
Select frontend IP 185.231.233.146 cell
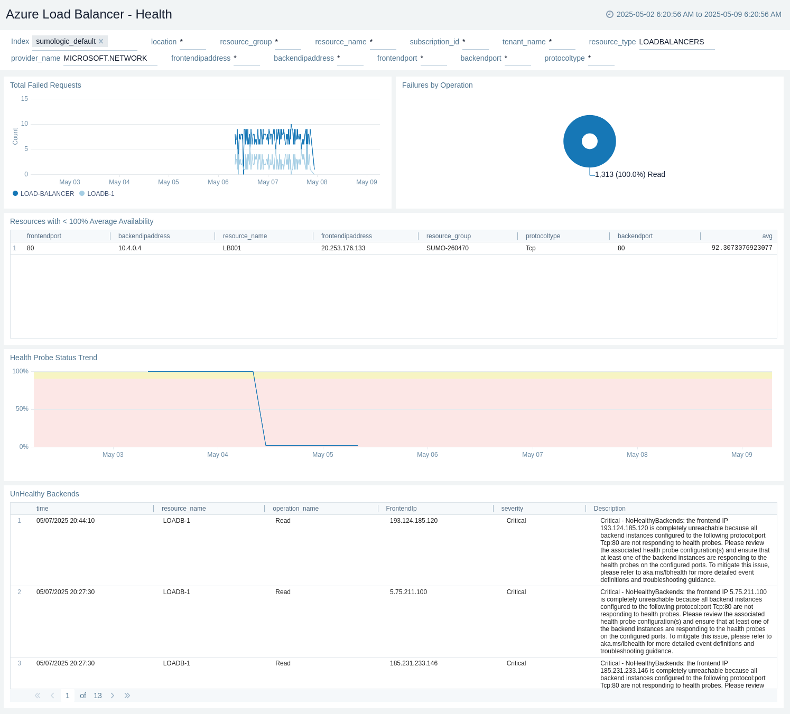tap(414, 663)
